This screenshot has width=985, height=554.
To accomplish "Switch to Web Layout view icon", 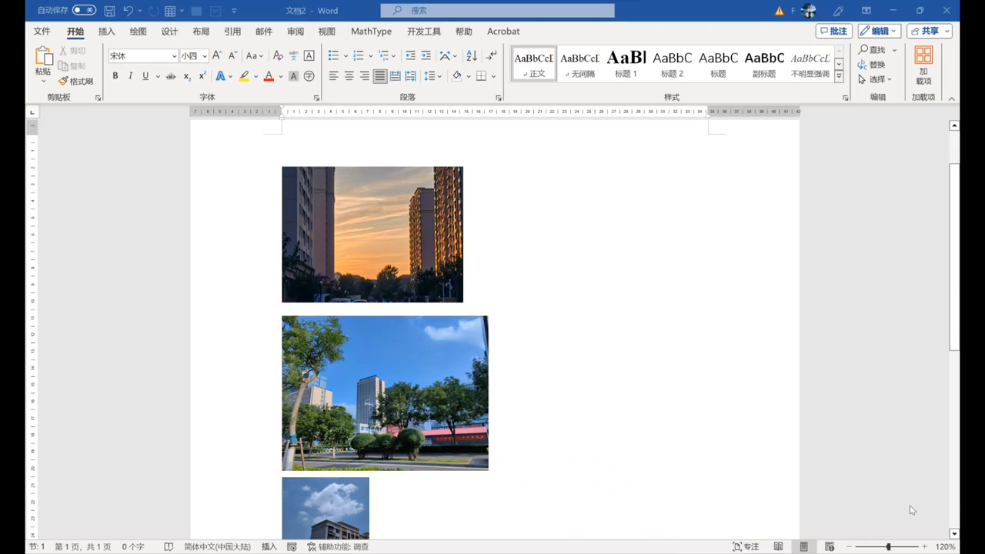I will coord(830,546).
